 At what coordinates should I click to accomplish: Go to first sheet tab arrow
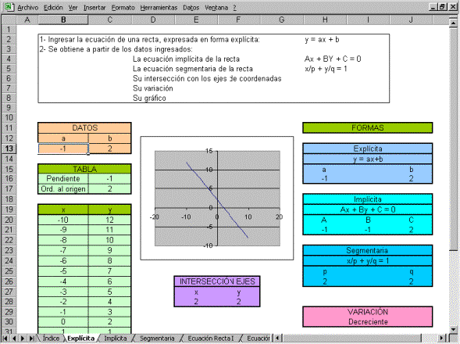tap(5, 338)
